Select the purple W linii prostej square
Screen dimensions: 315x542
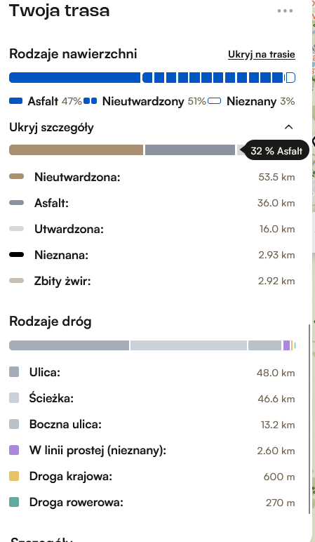(14, 450)
